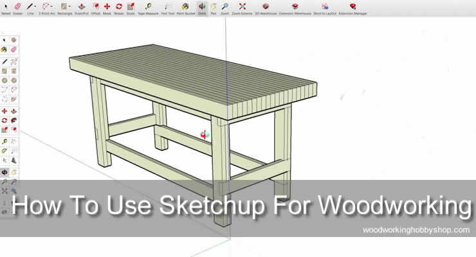
Task: Select the arrow tool in the left palette
Action: click(5, 40)
